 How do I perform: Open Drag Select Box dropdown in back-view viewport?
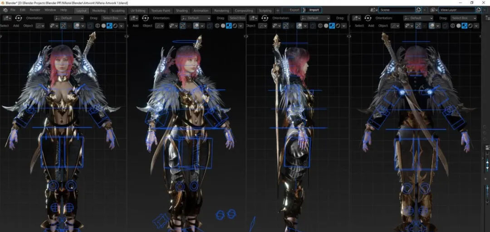point(464,18)
